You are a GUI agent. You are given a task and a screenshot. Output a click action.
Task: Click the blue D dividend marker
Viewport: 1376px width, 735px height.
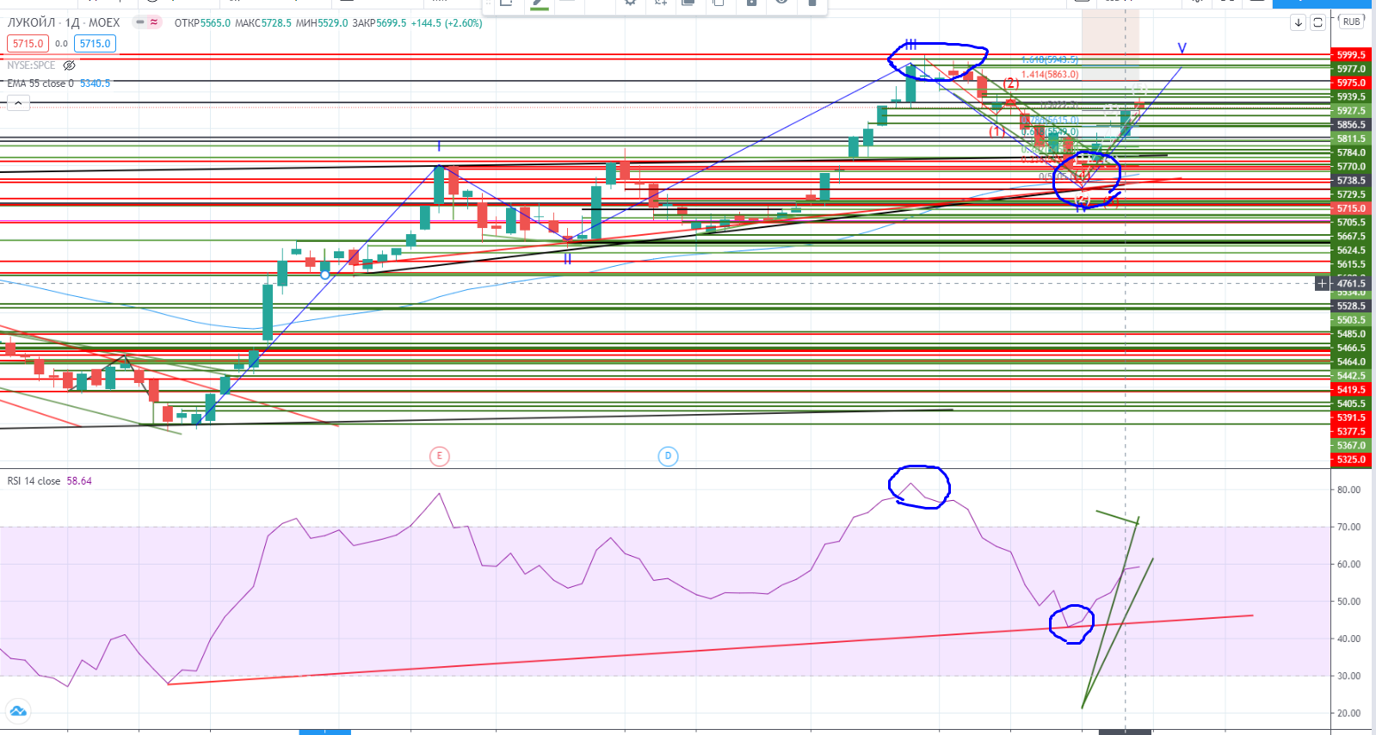pos(668,456)
